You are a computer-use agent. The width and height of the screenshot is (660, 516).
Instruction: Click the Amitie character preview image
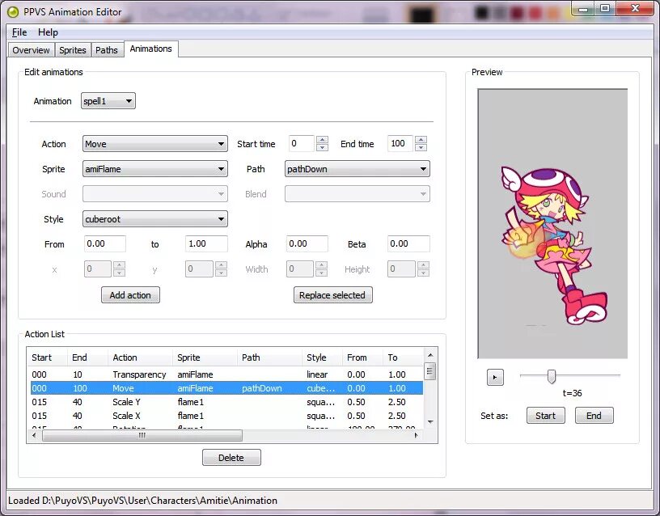[x=555, y=245]
